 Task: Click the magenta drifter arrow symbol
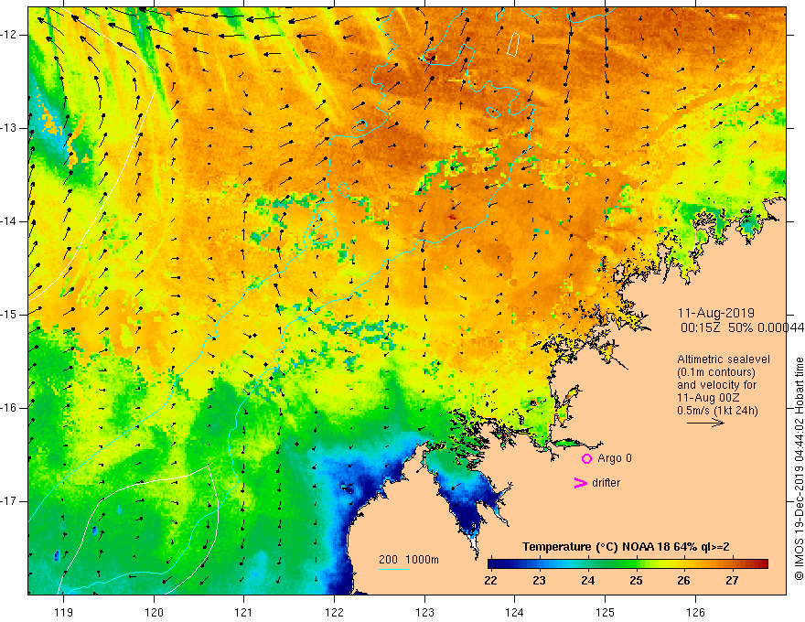[580, 483]
